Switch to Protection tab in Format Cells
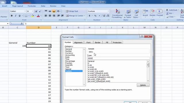 tap(117, 43)
